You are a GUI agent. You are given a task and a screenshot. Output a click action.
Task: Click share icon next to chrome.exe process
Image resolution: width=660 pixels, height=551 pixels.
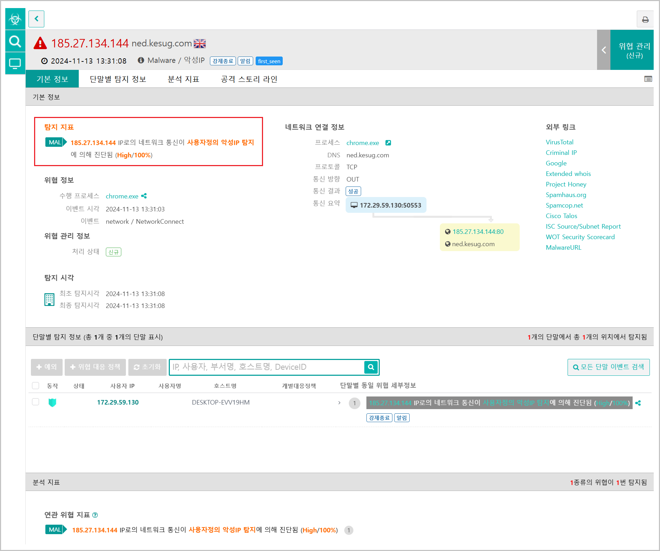click(144, 196)
